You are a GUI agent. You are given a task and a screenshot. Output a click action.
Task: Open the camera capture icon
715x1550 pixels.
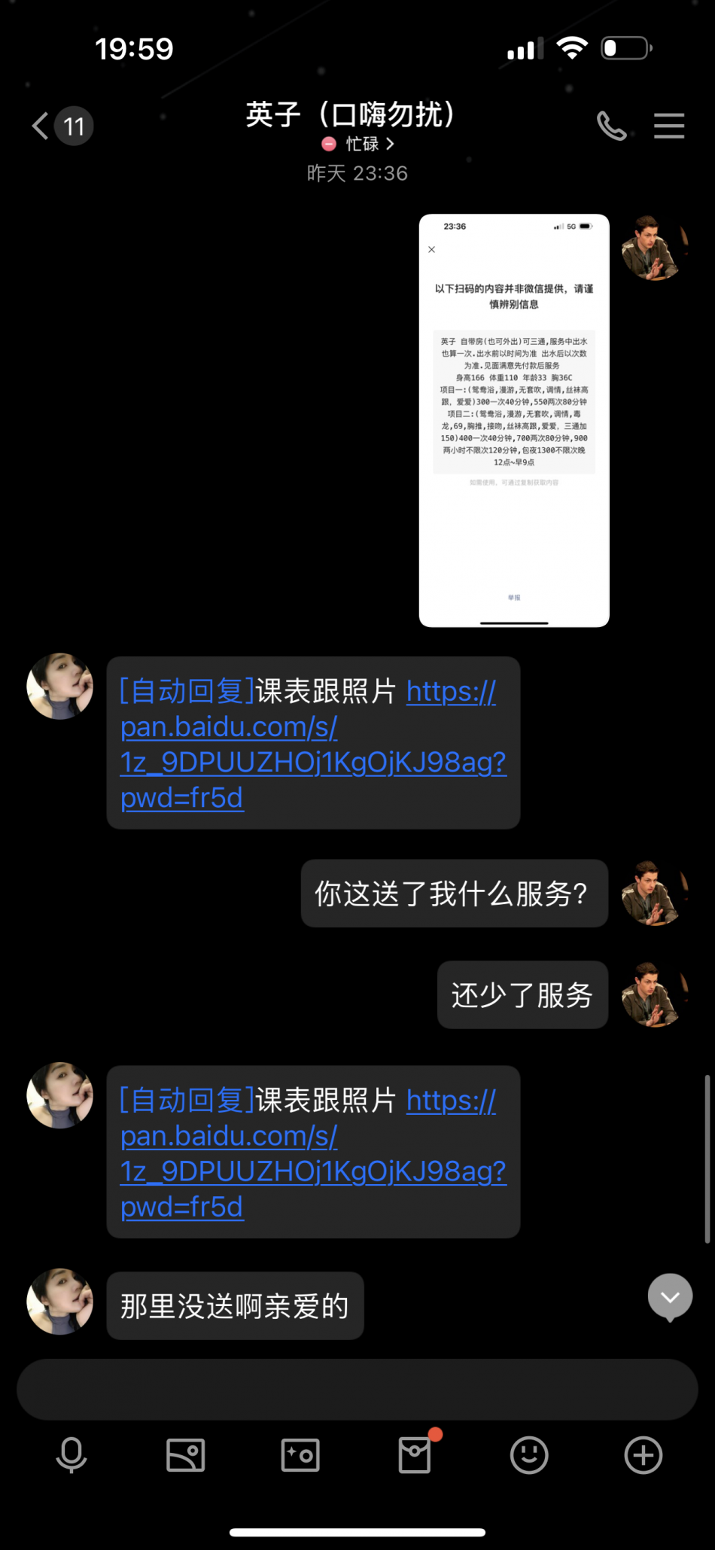point(300,1454)
